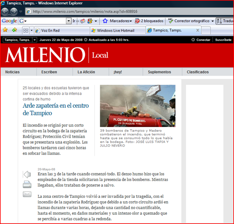Open the Clasificados menu
Image resolution: width=234 pixels, height=224 pixels.
[x=198, y=72]
